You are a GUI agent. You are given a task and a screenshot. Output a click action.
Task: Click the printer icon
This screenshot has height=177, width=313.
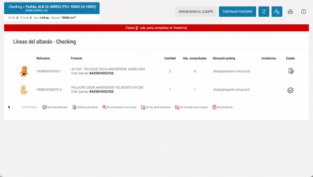[x=290, y=12]
